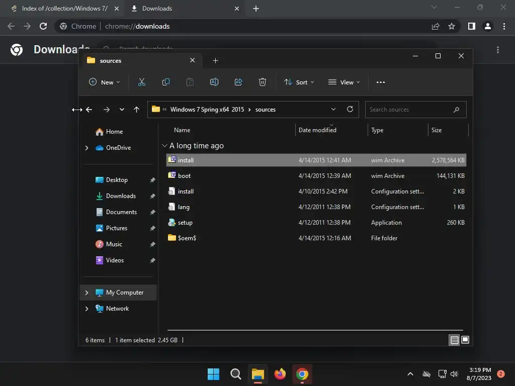Click the magnifier icon in Search sources box
Screen dimensions: 515x386
click(x=456, y=110)
